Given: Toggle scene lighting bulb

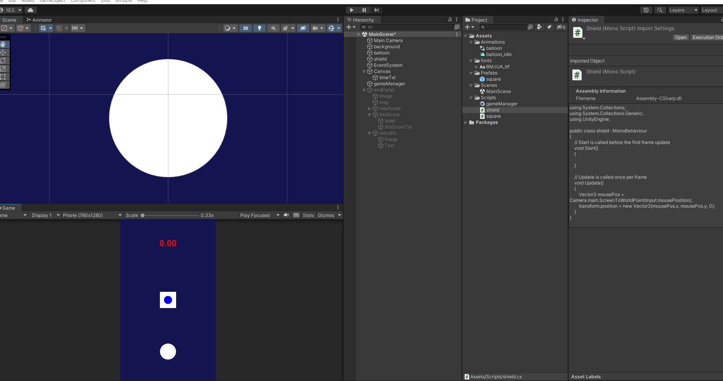Looking at the screenshot, I should [260, 28].
